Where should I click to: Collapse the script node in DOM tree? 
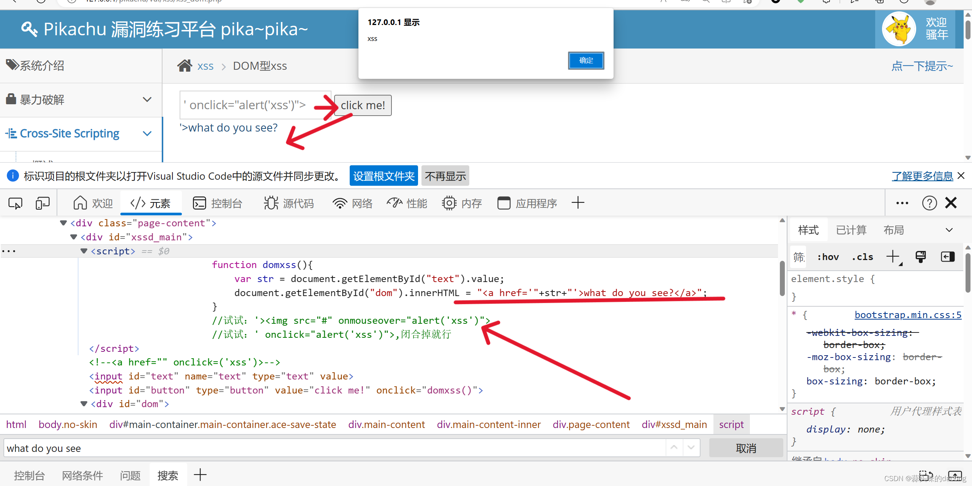pos(84,251)
